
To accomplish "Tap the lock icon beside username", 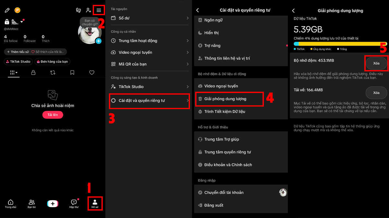I will pyautogui.click(x=7, y=22).
